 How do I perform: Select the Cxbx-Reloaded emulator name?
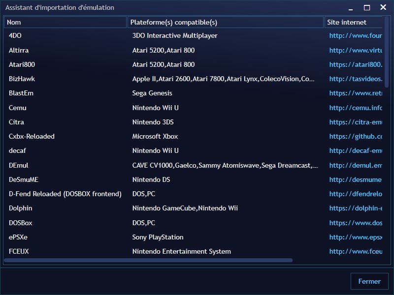tap(32, 136)
